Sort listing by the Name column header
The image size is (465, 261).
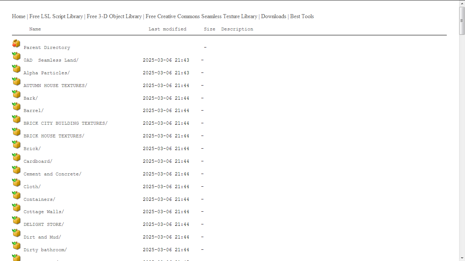pyautogui.click(x=35, y=29)
